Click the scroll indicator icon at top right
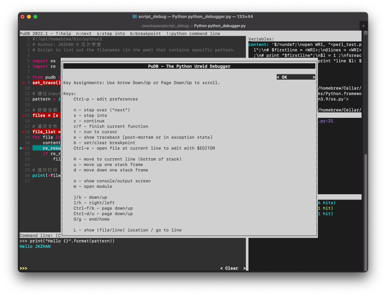Screen dimensions: 386x296 (366, 33)
